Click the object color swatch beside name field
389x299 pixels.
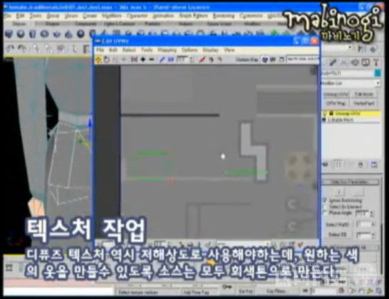pos(377,75)
